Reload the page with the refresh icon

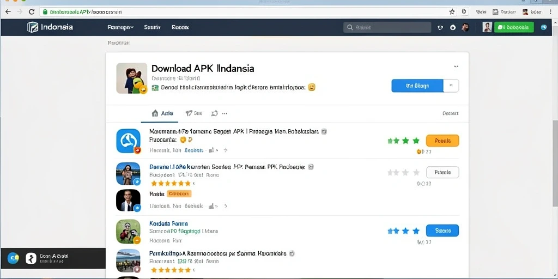[31, 12]
